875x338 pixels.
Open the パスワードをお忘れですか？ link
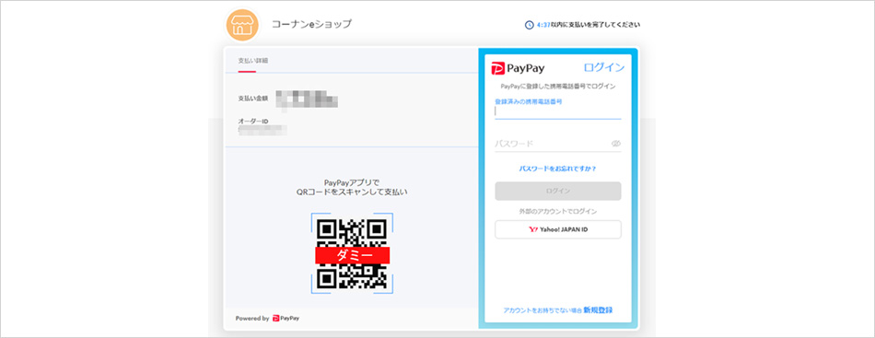tap(557, 169)
